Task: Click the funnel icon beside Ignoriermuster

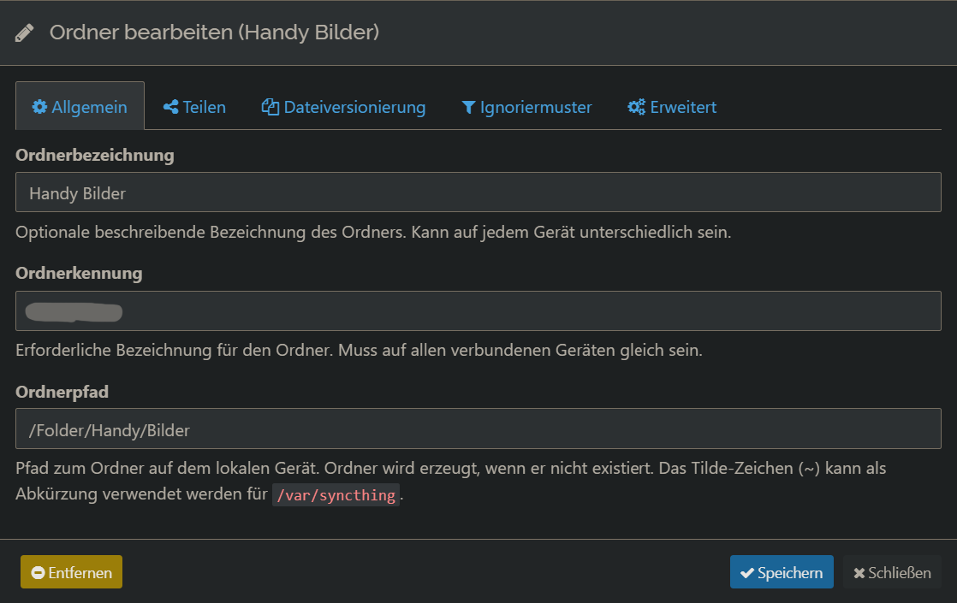Action: (468, 107)
